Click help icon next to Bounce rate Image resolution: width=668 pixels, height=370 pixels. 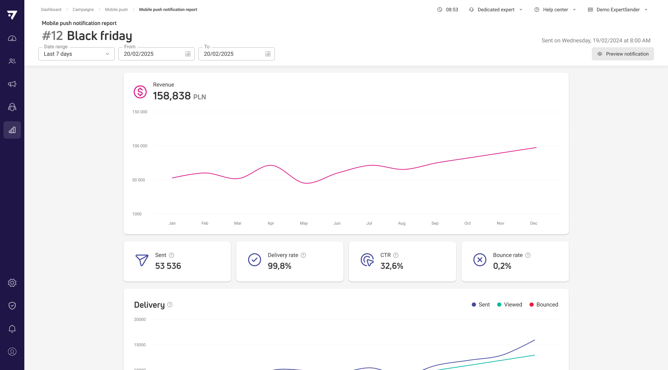click(528, 255)
